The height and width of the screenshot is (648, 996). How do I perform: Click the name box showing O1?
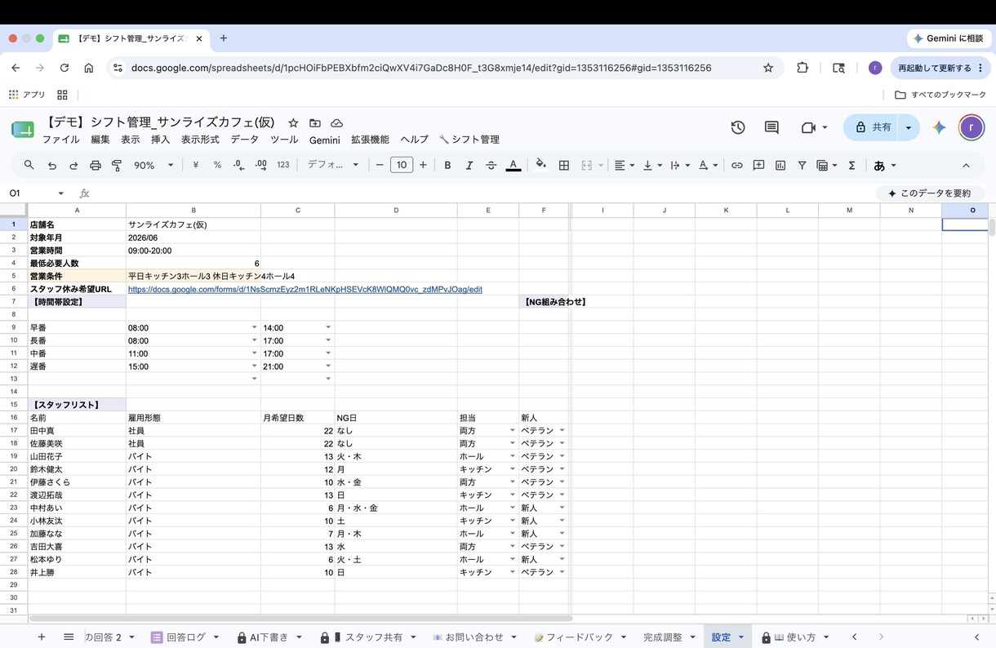click(x=36, y=193)
